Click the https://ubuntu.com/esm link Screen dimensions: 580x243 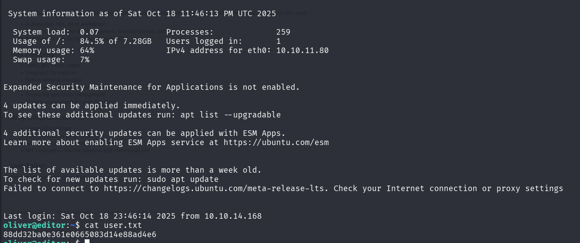pos(276,142)
